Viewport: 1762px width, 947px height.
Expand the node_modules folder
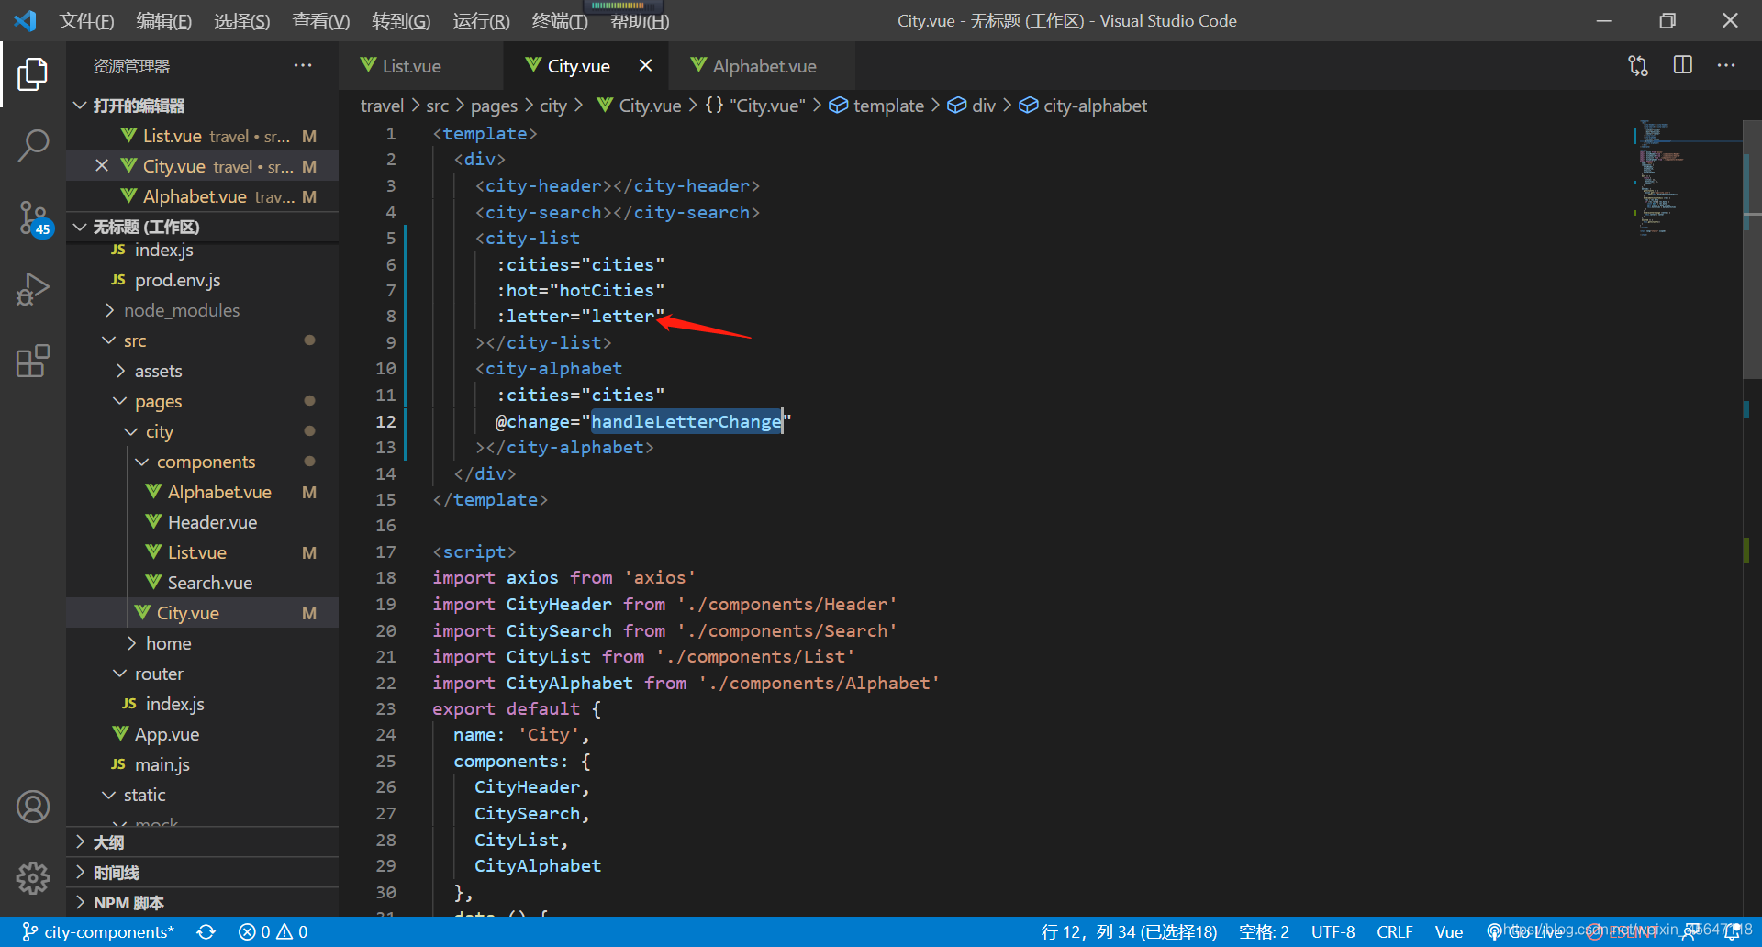(202, 310)
